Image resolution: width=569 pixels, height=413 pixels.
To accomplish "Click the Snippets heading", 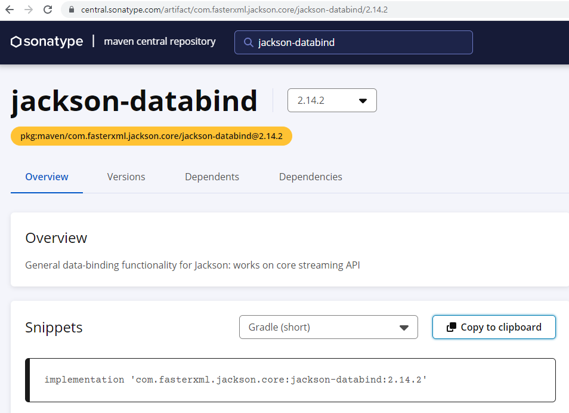I will pyautogui.click(x=54, y=328).
